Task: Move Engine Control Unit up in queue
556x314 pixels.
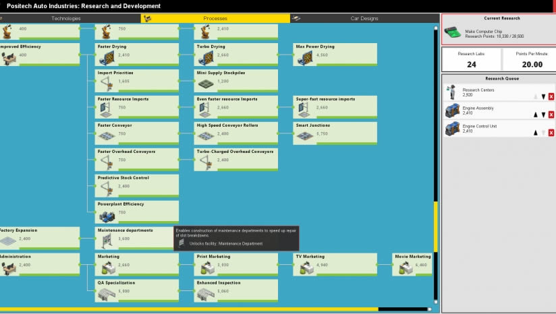Action: tap(536, 132)
